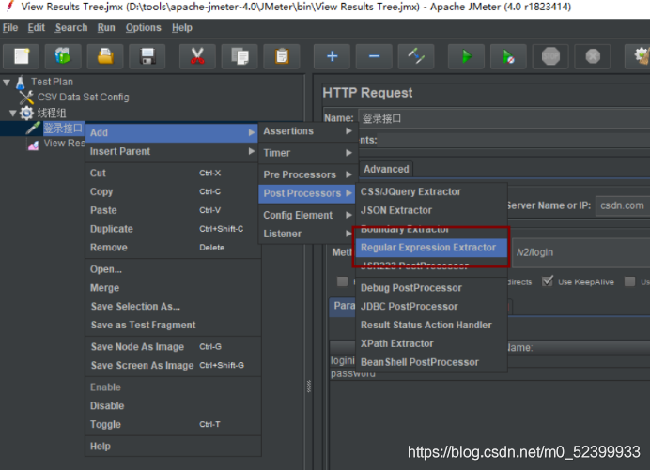650x470 pixels.
Task: Choose Debug PostProcessor
Action: pos(431,288)
